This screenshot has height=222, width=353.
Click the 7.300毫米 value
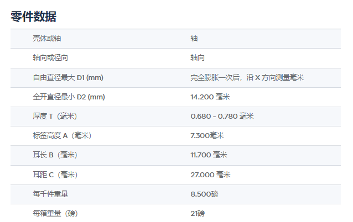(x=207, y=136)
